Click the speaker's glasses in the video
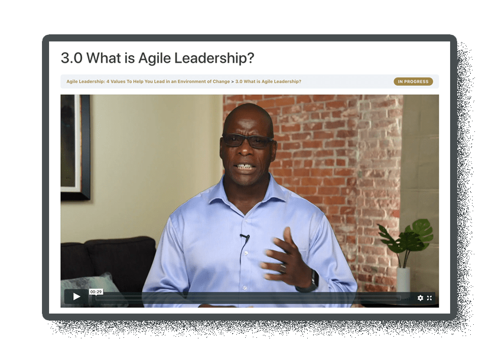 coord(248,141)
